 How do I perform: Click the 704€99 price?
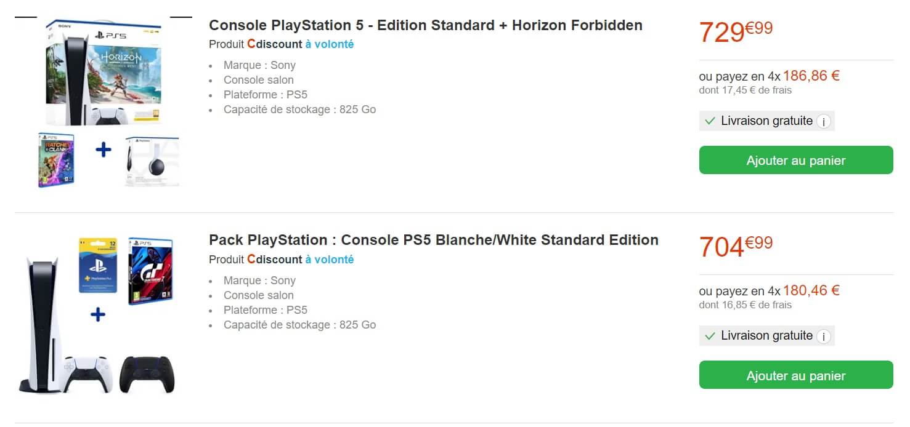736,246
